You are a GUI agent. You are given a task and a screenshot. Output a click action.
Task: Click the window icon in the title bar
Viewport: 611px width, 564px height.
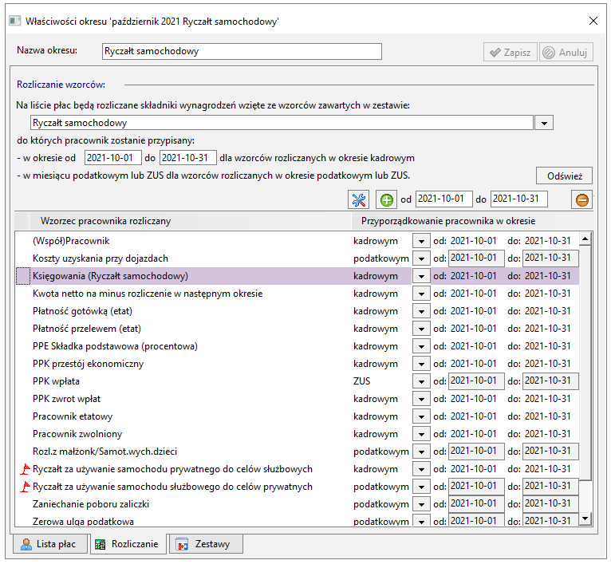pyautogui.click(x=15, y=21)
